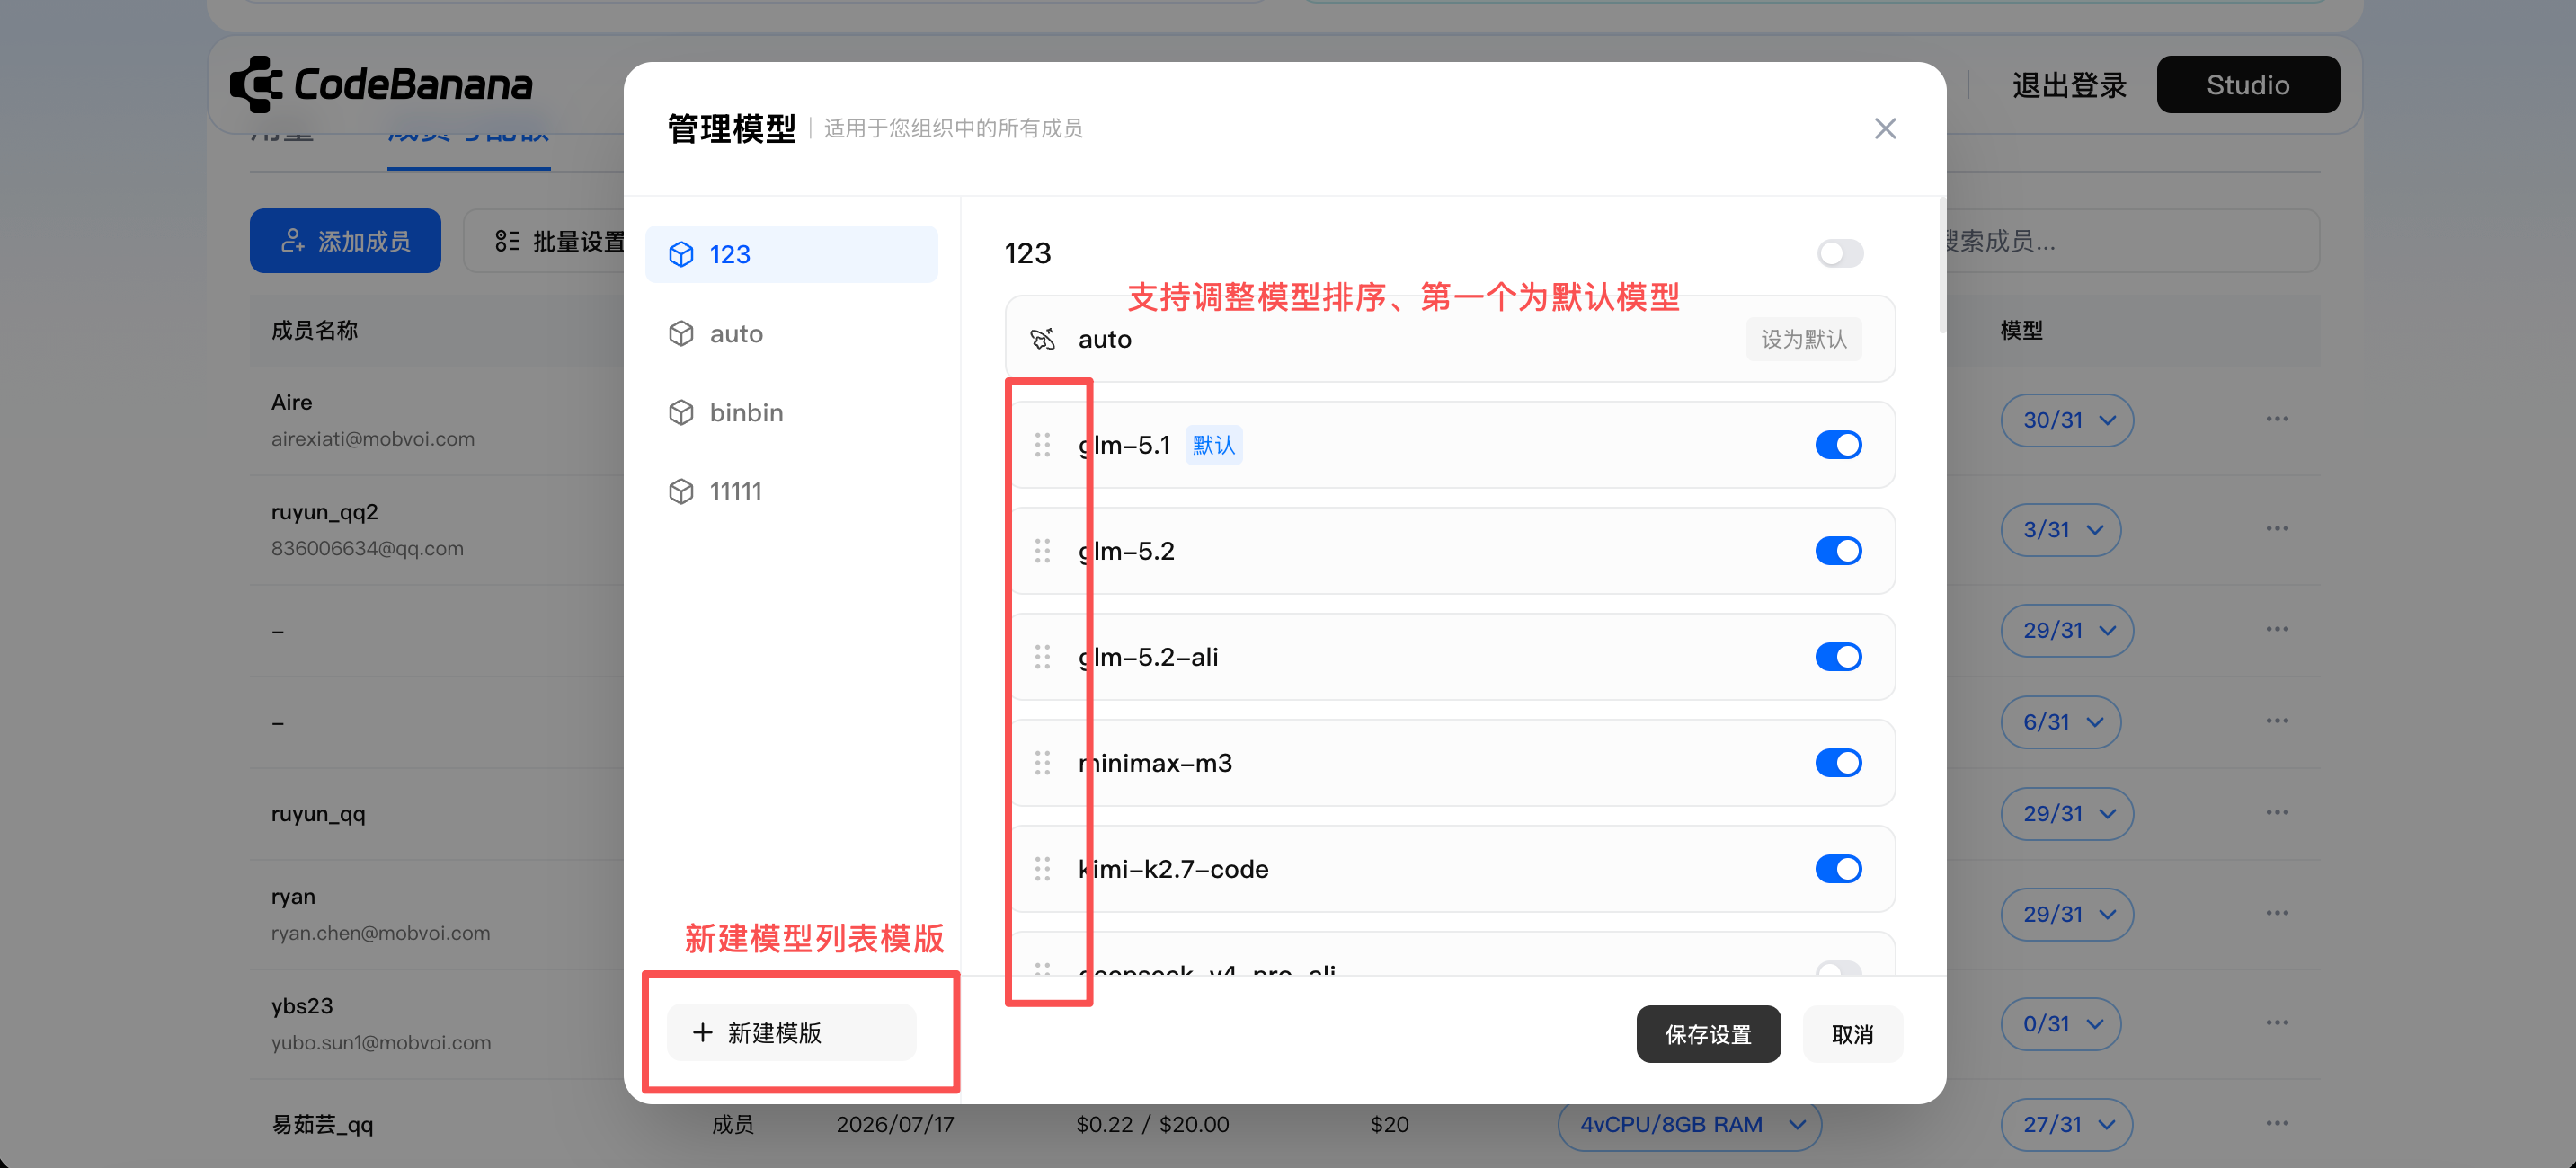The height and width of the screenshot is (1168, 2576).
Task: Click the drag handle for glm-5.2-ali
Action: [x=1042, y=657]
